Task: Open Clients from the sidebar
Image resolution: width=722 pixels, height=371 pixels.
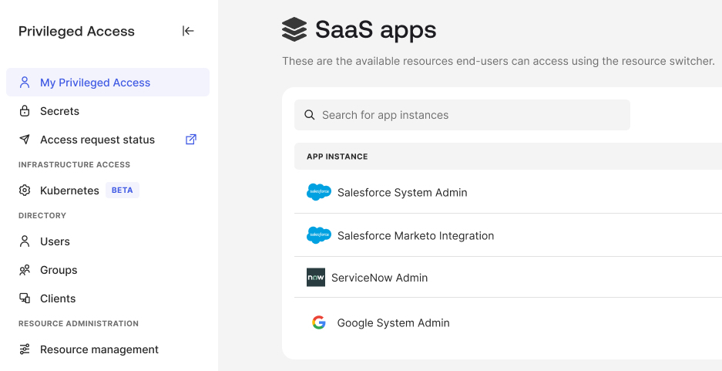Action: [58, 298]
